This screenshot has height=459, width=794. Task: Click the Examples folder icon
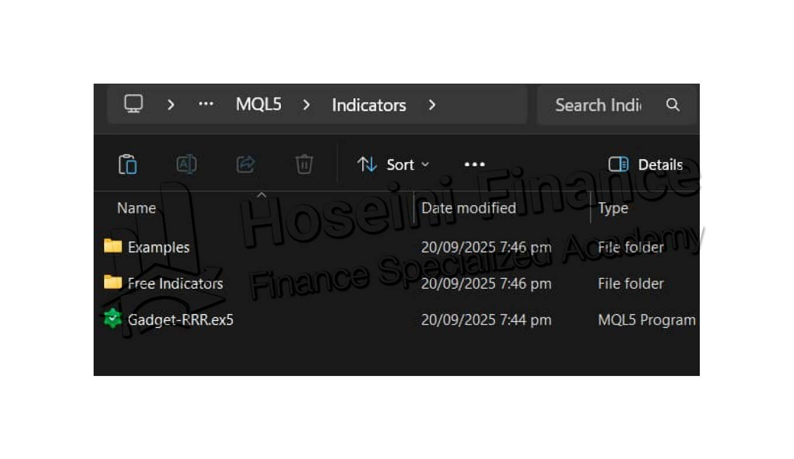tap(112, 246)
